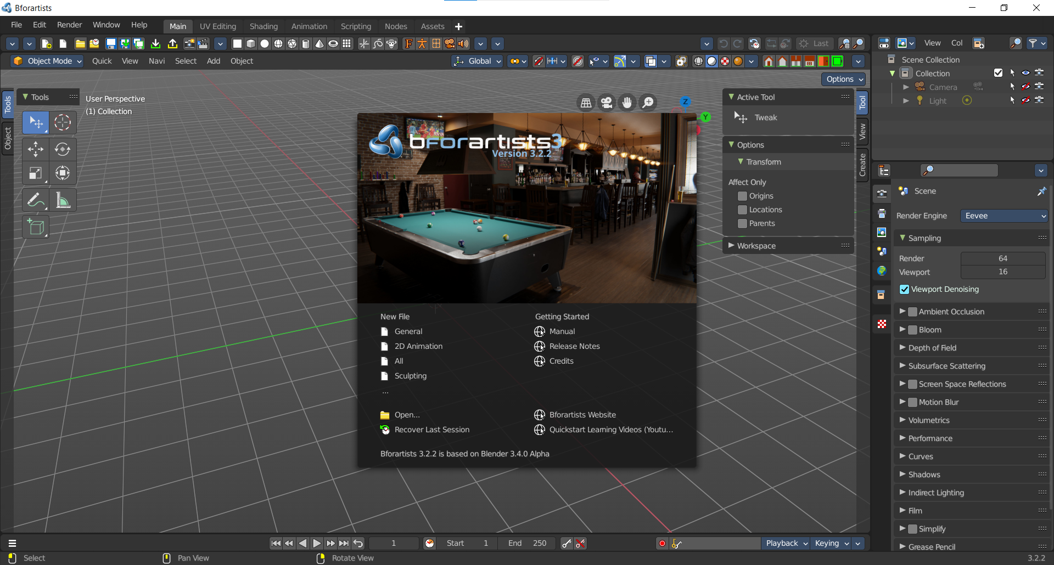Open the Playback dropdown
The width and height of the screenshot is (1054, 565).
(x=786, y=543)
